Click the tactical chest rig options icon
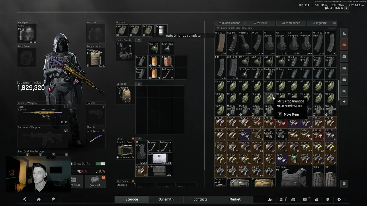Image resolution: width=367 pixels, height=206 pixels. [x=139, y=40]
